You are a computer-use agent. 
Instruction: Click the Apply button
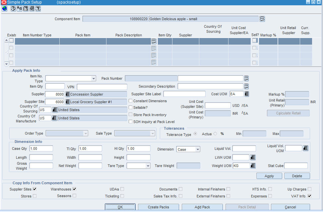(x=269, y=176)
